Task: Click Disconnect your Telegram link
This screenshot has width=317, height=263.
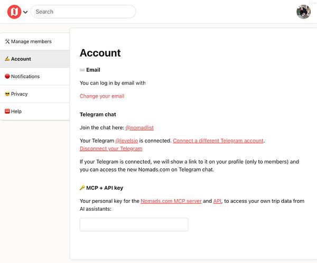Action: click(x=111, y=148)
